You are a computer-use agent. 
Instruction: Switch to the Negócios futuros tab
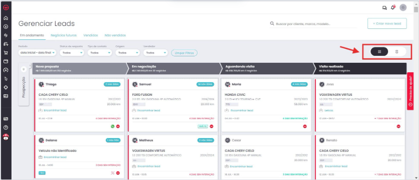click(x=63, y=35)
